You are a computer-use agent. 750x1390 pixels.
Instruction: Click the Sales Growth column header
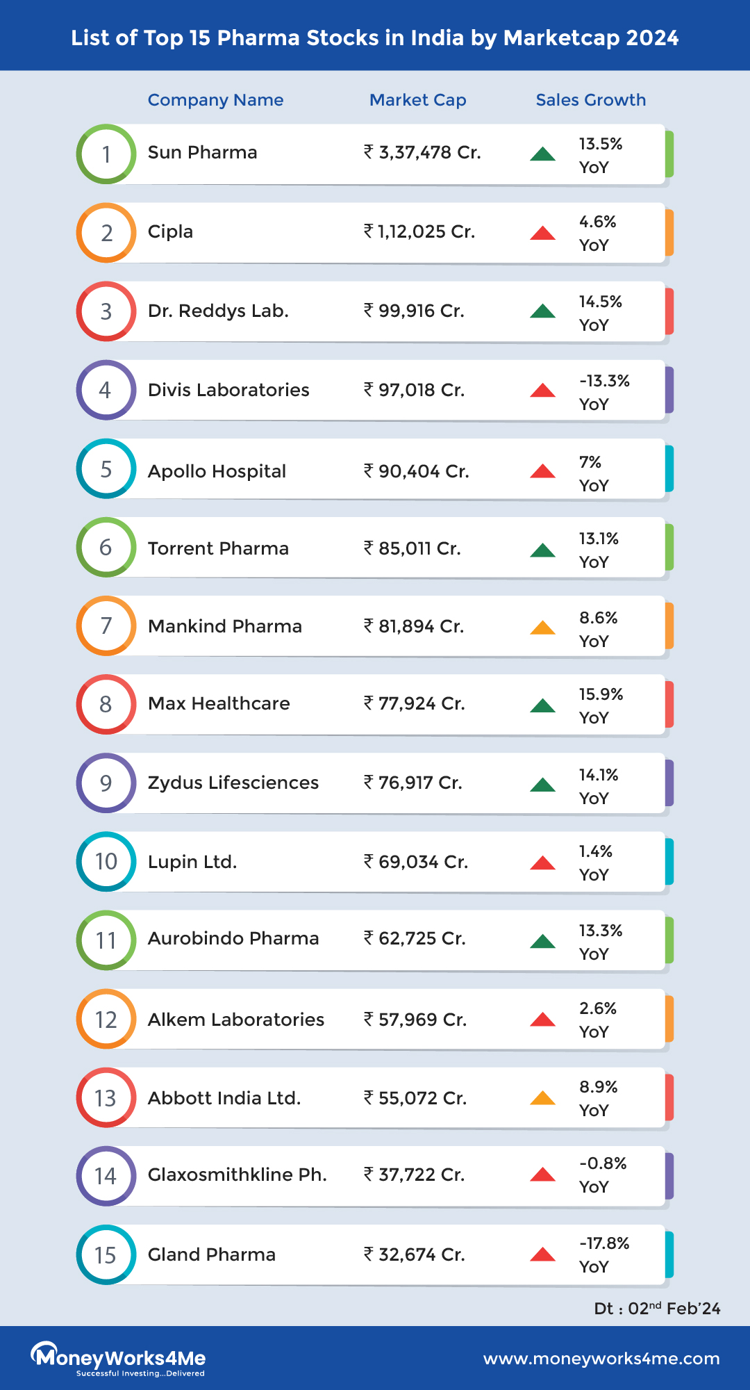point(590,100)
